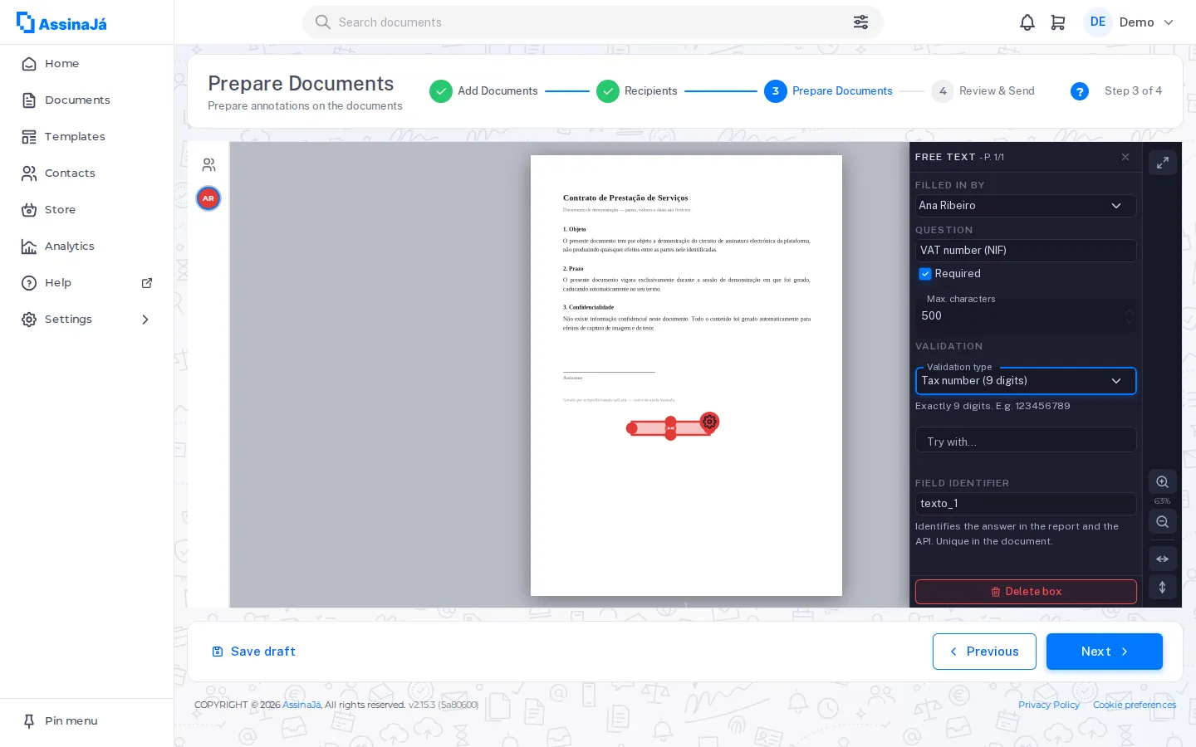The height and width of the screenshot is (747, 1196).
Task: Zoom in on the document
Action: [1162, 482]
